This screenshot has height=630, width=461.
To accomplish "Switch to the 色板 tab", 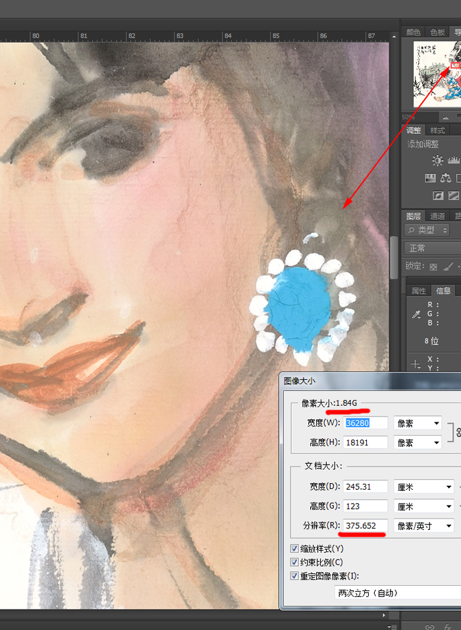I will [437, 32].
